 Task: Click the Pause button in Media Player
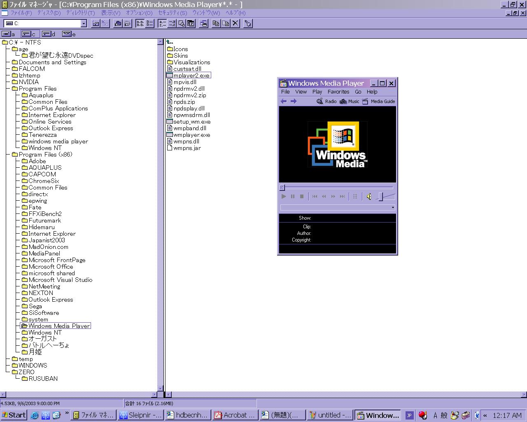pyautogui.click(x=293, y=197)
